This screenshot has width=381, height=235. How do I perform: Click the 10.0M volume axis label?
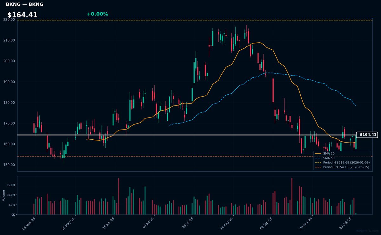[x=10, y=195]
